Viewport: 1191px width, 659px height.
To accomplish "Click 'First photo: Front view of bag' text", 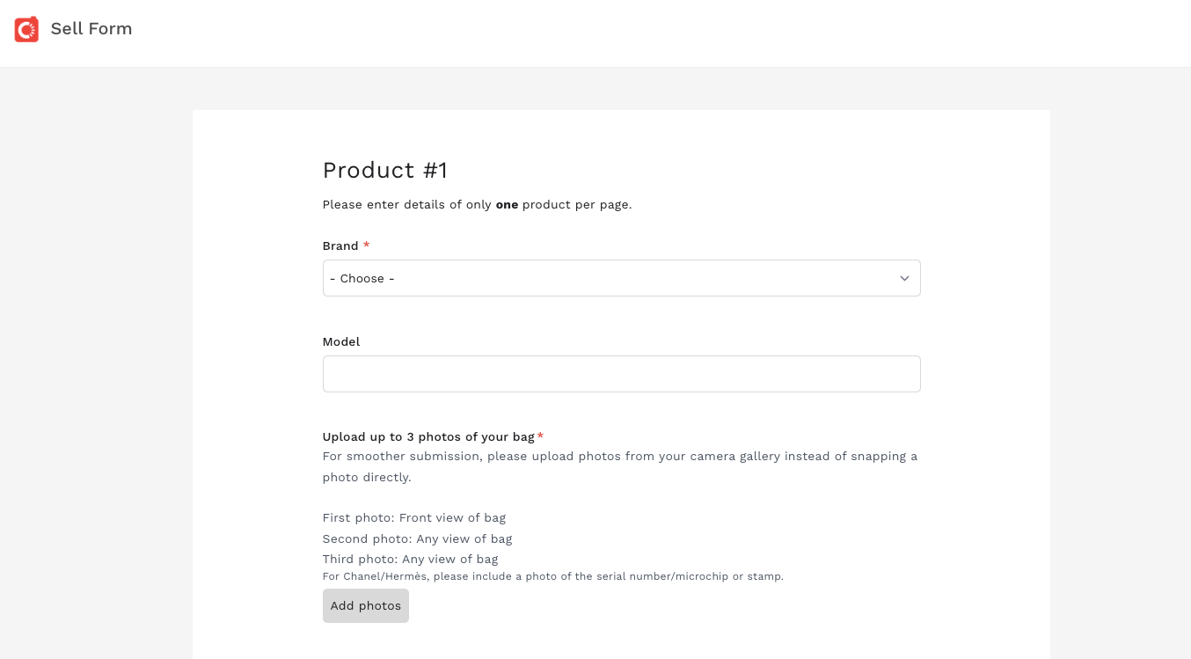I will (x=414, y=518).
